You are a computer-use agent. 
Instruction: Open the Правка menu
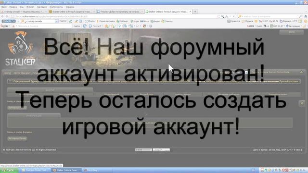point(13,7)
